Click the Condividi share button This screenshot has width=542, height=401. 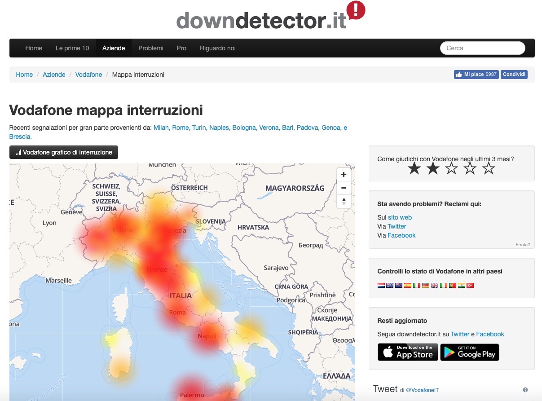[514, 75]
